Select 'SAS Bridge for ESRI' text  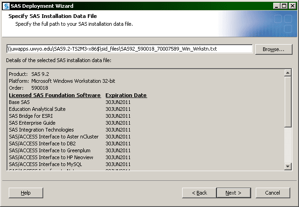pyautogui.click(x=31, y=116)
